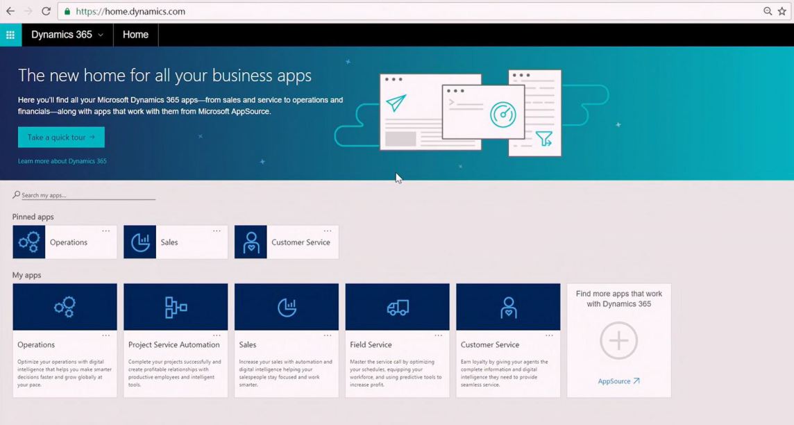The image size is (794, 425).
Task: Click Project Service Automation card title
Action: coord(174,344)
